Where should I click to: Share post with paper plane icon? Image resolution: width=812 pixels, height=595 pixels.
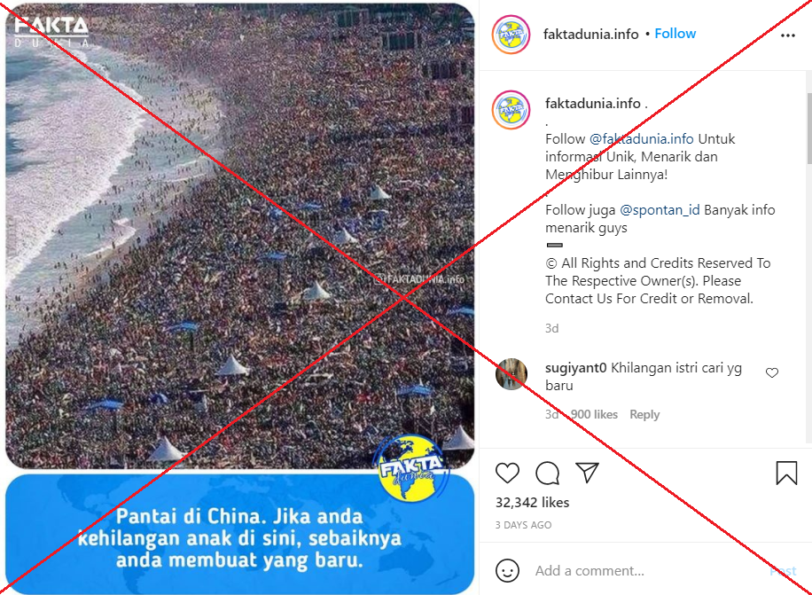coord(587,473)
